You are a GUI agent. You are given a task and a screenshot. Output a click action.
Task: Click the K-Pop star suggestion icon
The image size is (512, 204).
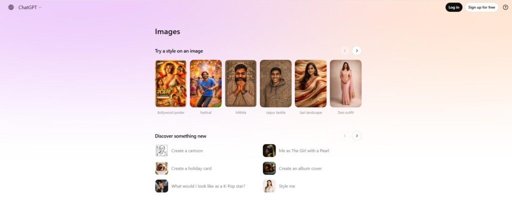[161, 186]
